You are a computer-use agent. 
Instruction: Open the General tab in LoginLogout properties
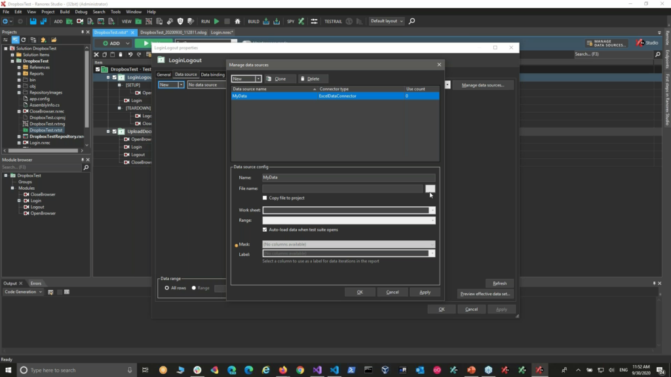pos(163,75)
